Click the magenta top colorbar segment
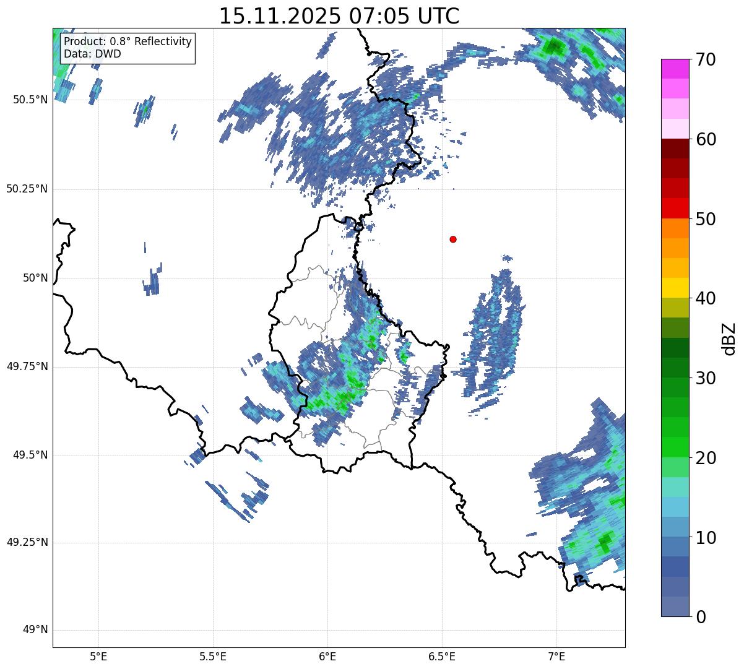The height and width of the screenshot is (669, 744). (x=675, y=69)
